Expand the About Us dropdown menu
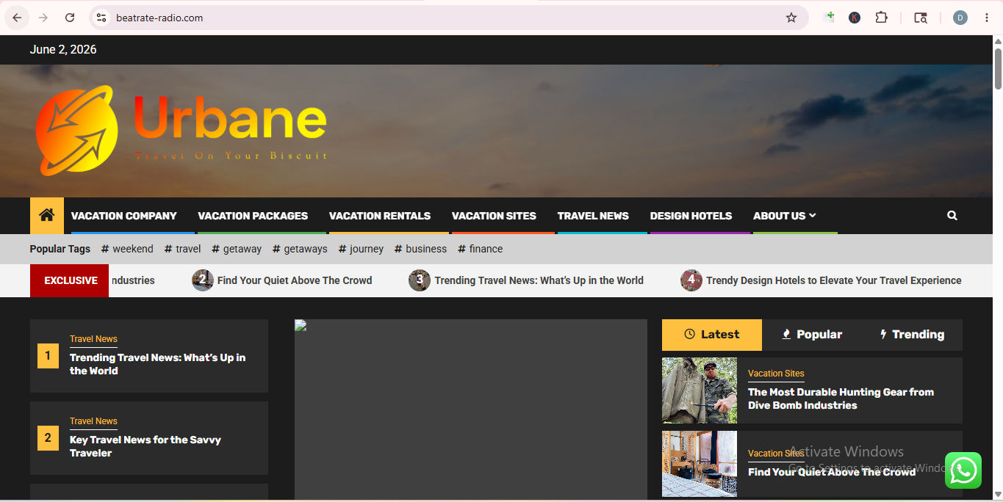 point(784,216)
